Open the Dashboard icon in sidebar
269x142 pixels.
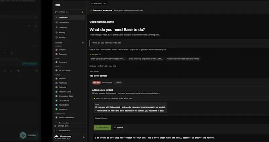56,22
